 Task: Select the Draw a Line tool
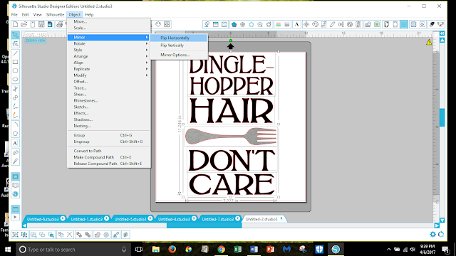[x=16, y=53]
